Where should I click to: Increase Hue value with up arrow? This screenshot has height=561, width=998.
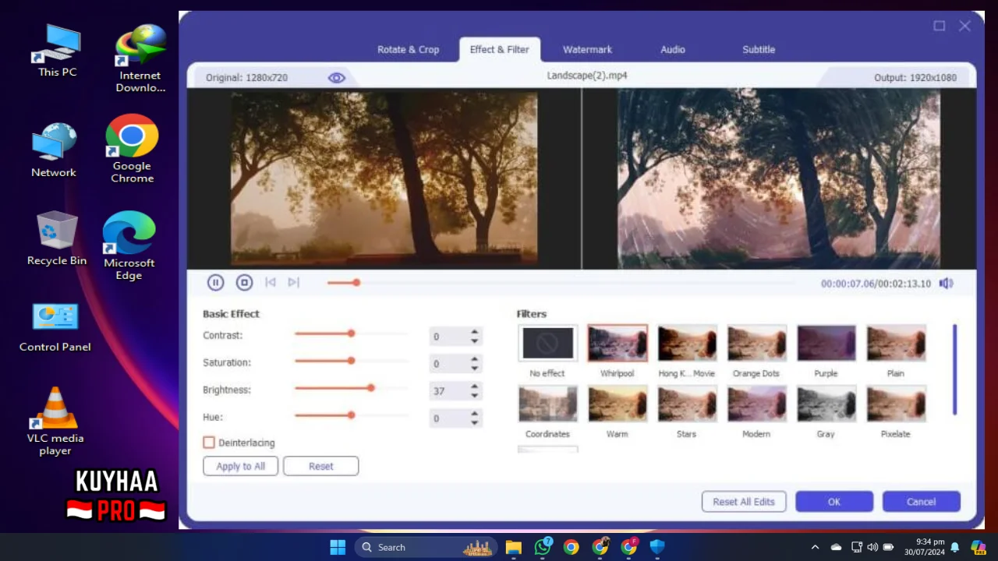coord(474,414)
